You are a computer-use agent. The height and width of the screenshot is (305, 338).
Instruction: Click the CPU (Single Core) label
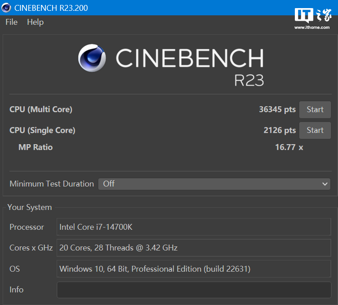pyautogui.click(x=42, y=130)
